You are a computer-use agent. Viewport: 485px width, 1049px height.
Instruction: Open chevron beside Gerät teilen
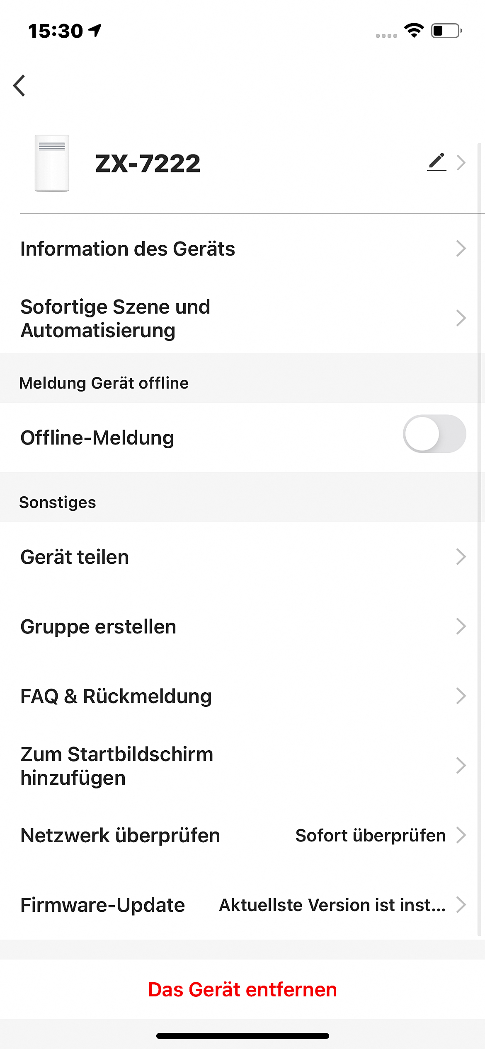tap(461, 557)
